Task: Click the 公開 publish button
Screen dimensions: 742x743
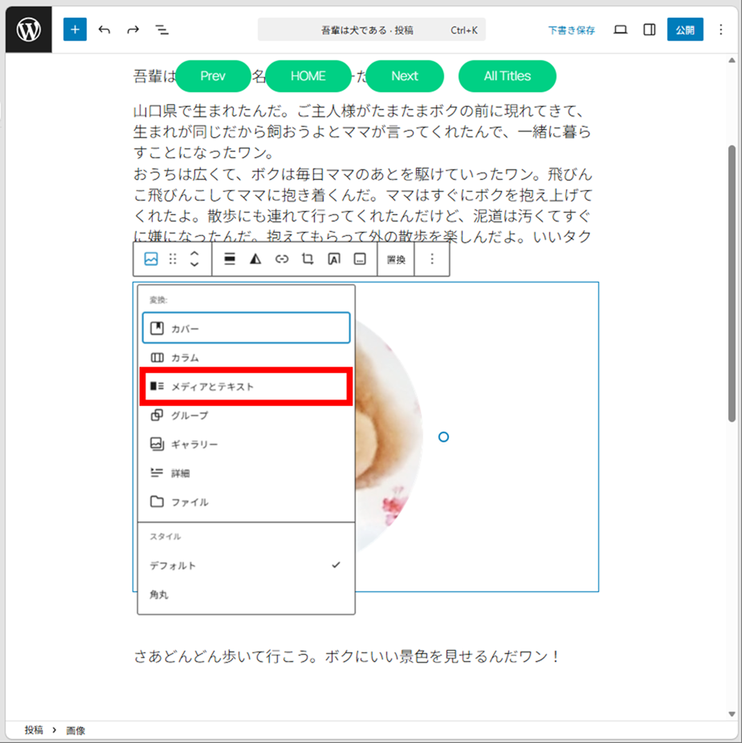Action: click(x=684, y=30)
